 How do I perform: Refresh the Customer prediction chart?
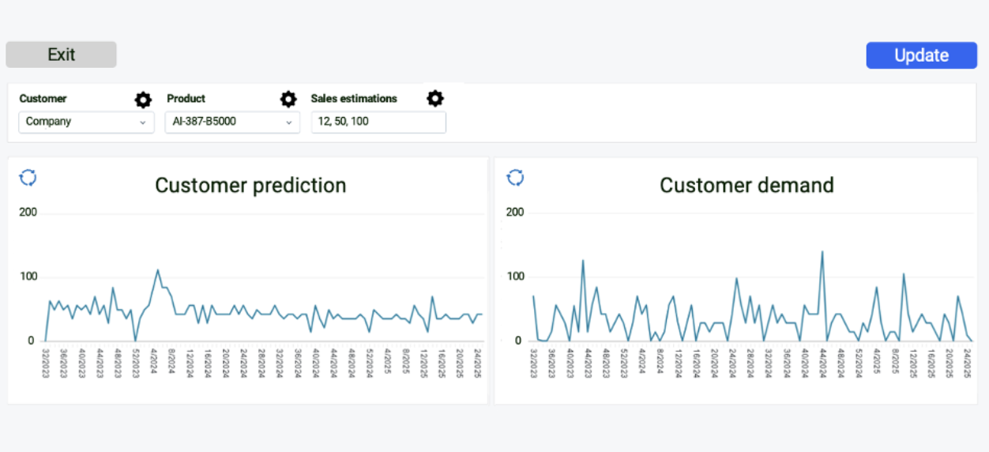(x=28, y=178)
